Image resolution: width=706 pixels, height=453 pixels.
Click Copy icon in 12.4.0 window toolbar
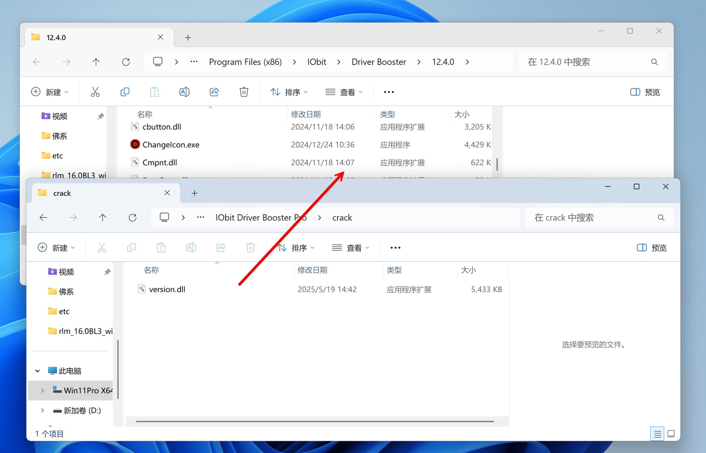coord(125,92)
